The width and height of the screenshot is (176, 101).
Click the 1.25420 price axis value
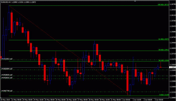pos(173,26)
